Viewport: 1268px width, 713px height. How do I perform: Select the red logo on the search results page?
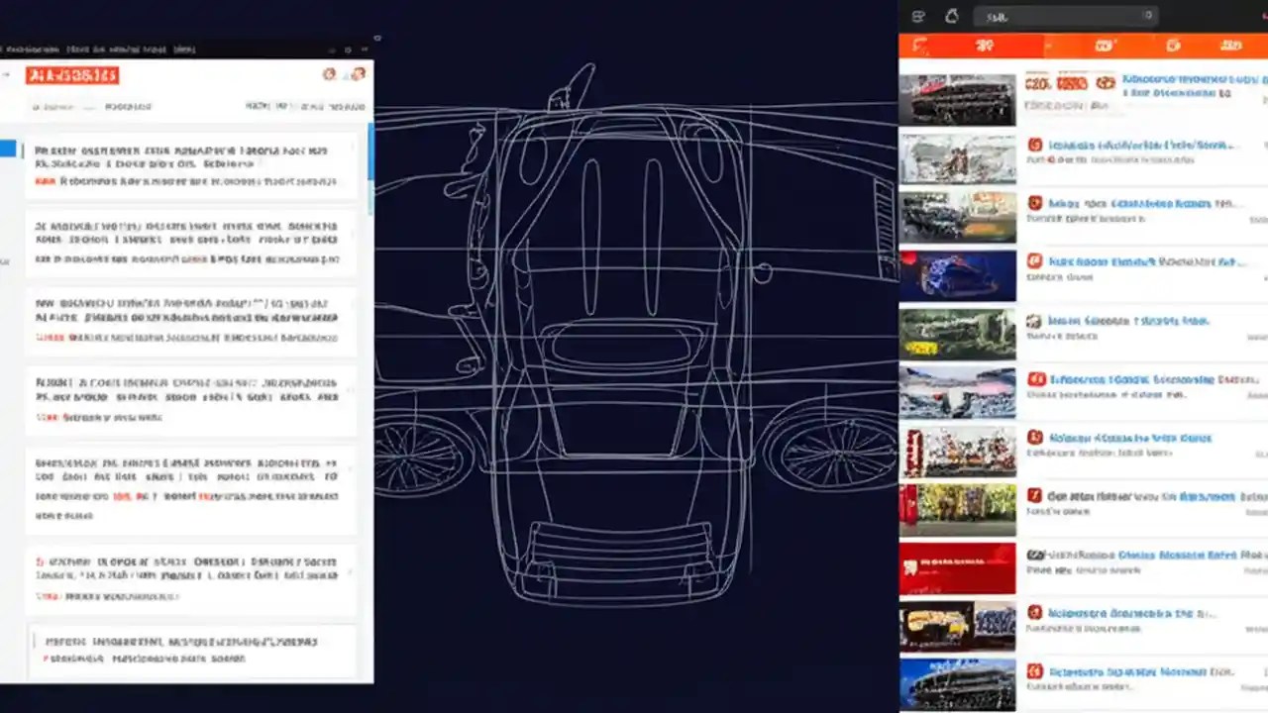(x=73, y=74)
